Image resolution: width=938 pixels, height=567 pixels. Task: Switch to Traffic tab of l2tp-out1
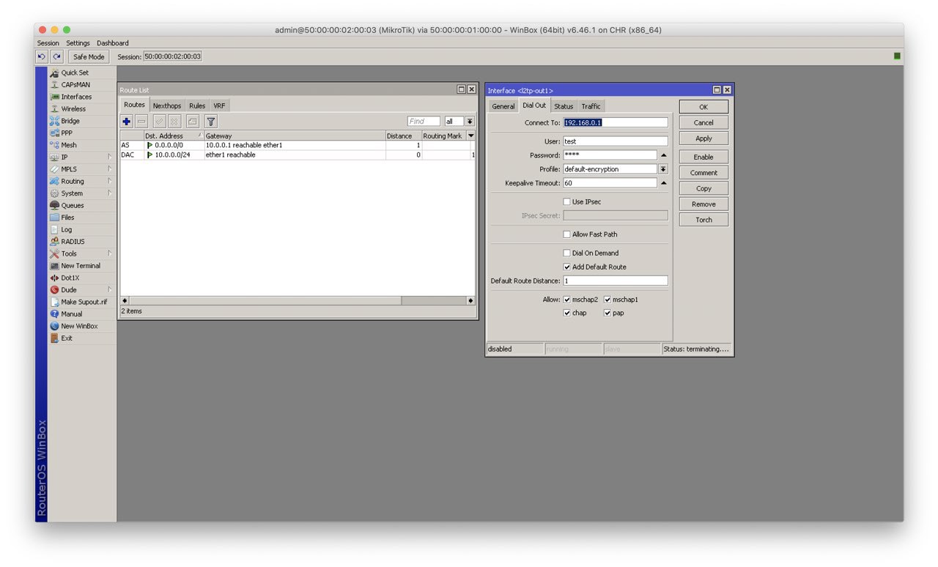click(591, 107)
